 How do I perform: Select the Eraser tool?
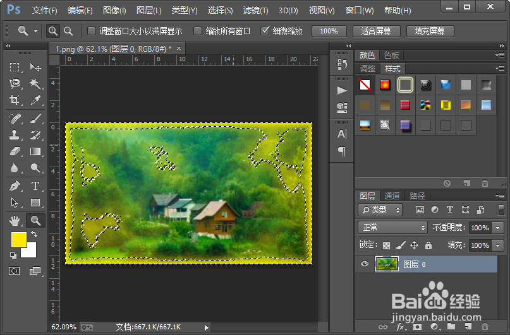pos(15,151)
